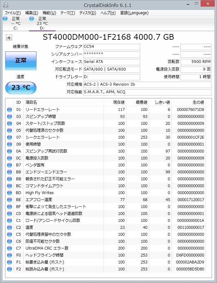
Task: Click the power-on count field 9 回
Action: 196,69
